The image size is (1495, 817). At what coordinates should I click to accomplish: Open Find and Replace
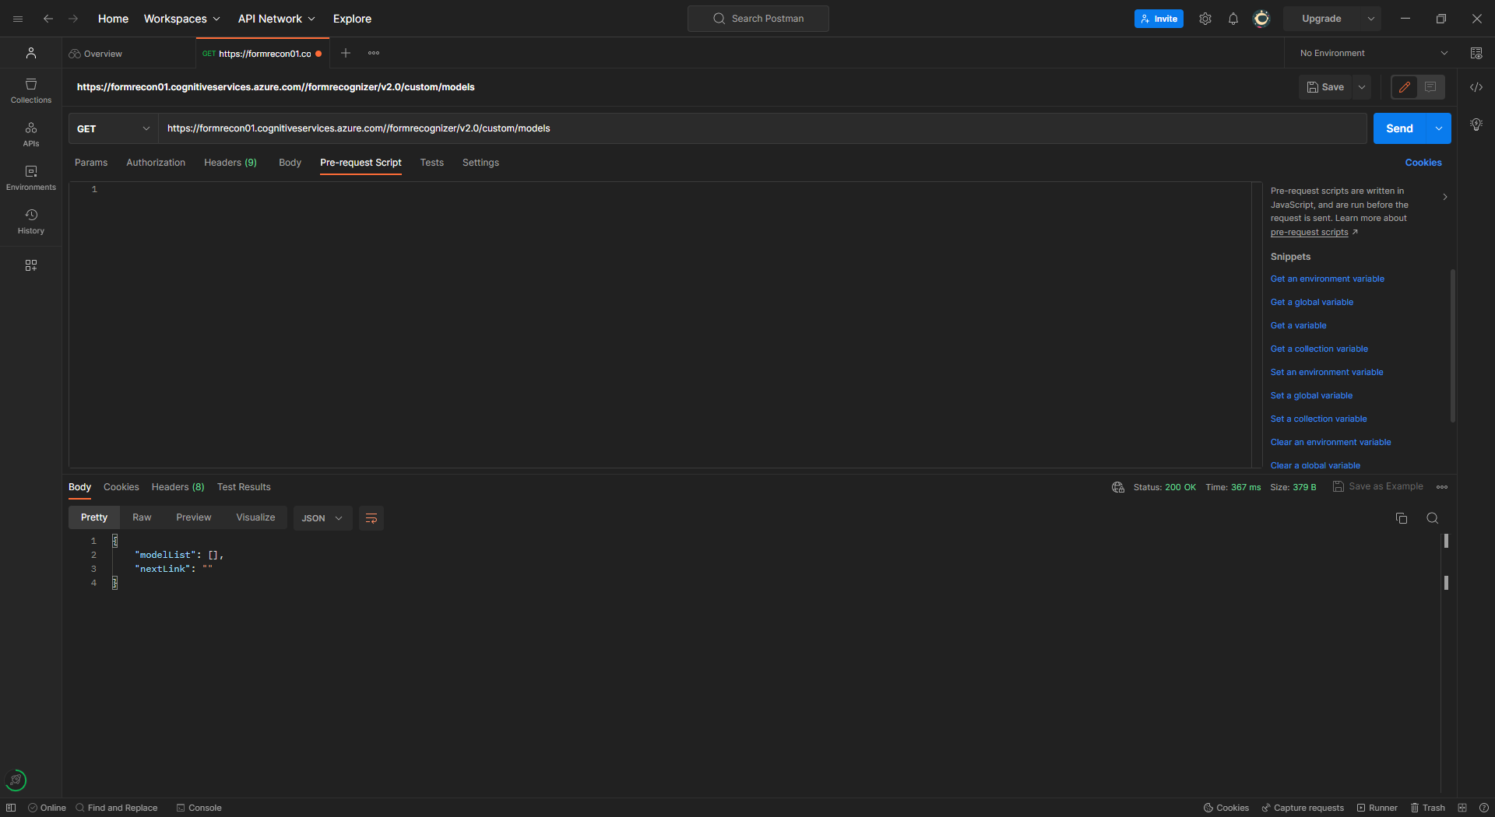116,808
